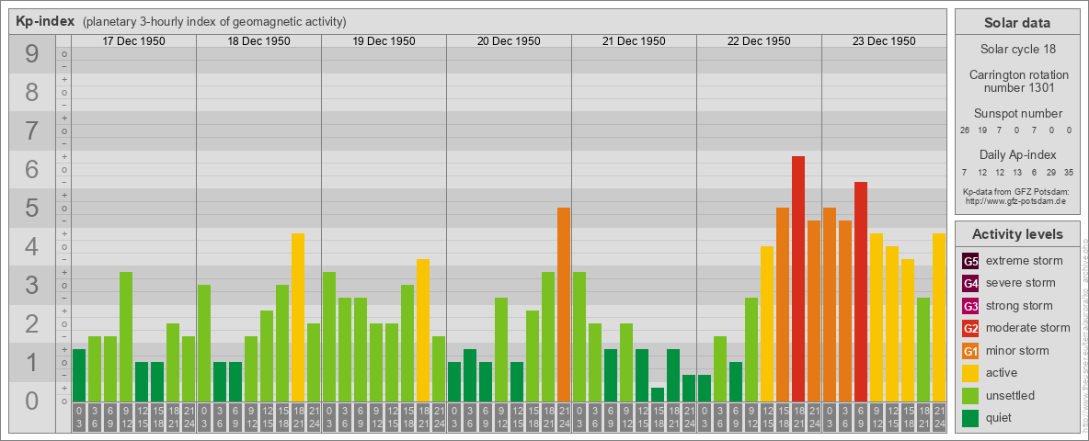Click the '0 3' time label under 17 Dec
The width and height of the screenshot is (1089, 441).
[x=79, y=417]
